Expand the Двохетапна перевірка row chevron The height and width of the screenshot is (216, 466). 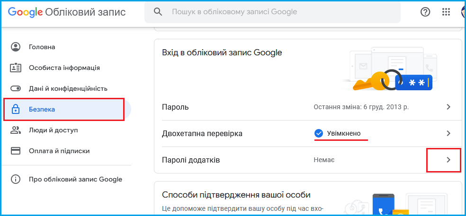click(448, 133)
